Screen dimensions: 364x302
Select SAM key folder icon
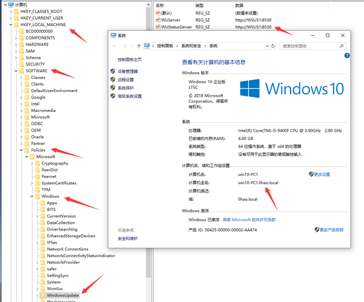pyautogui.click(x=21, y=51)
